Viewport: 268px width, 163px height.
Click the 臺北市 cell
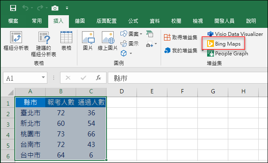[30, 113]
